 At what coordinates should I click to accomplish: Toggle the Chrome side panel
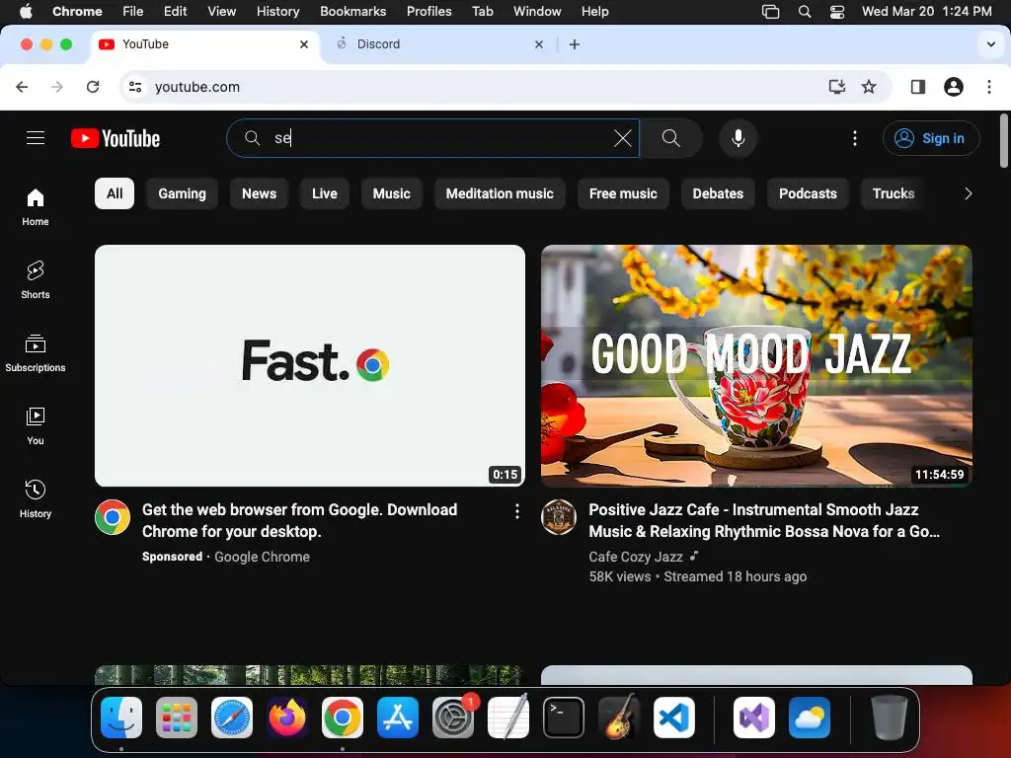[x=917, y=87]
